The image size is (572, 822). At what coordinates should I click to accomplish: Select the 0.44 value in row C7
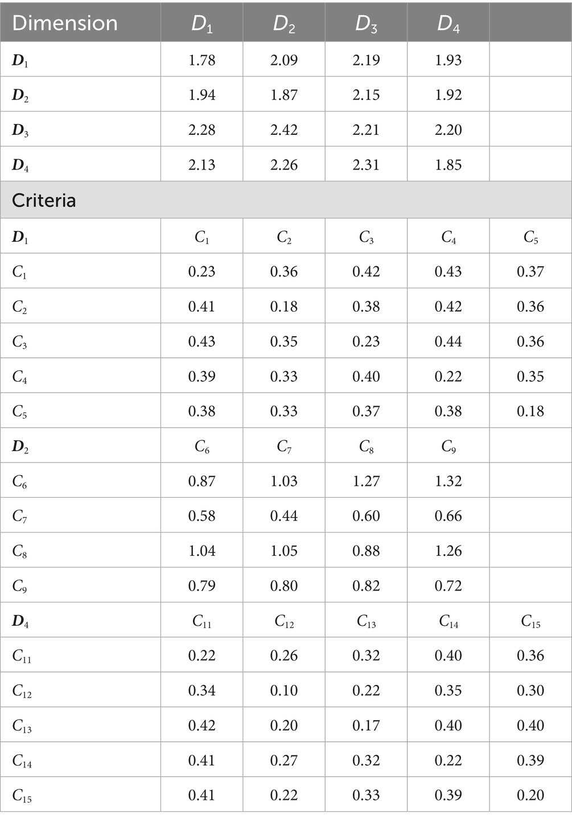284,516
